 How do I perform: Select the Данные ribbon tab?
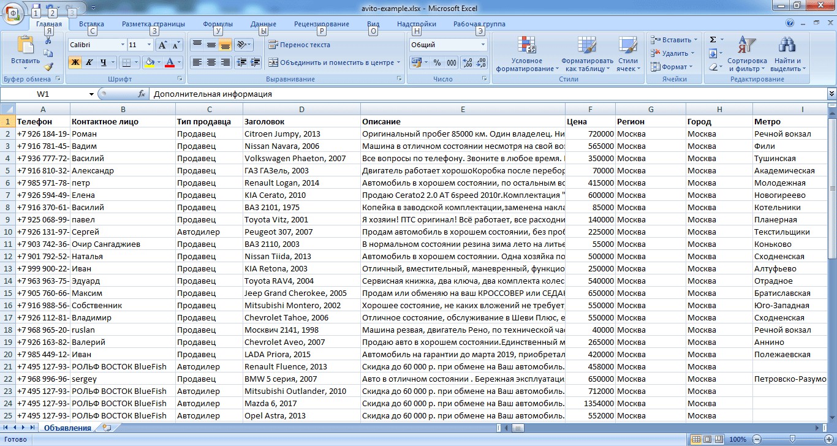click(x=263, y=24)
